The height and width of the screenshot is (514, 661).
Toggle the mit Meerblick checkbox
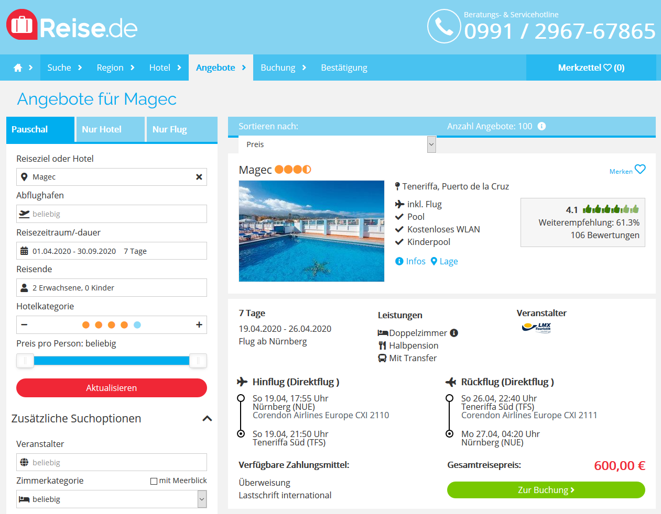154,481
